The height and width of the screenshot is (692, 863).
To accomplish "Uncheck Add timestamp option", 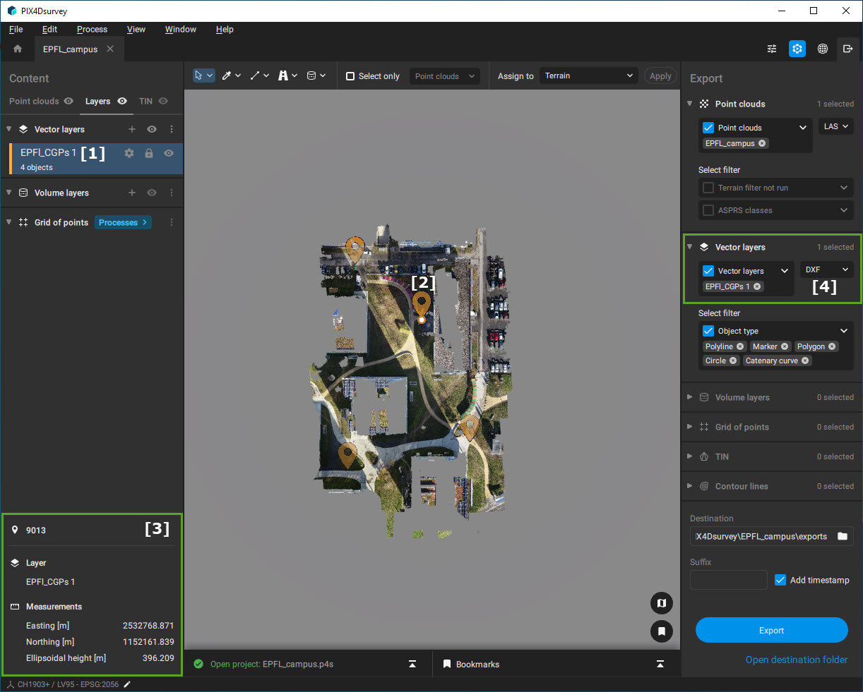I will tap(780, 580).
